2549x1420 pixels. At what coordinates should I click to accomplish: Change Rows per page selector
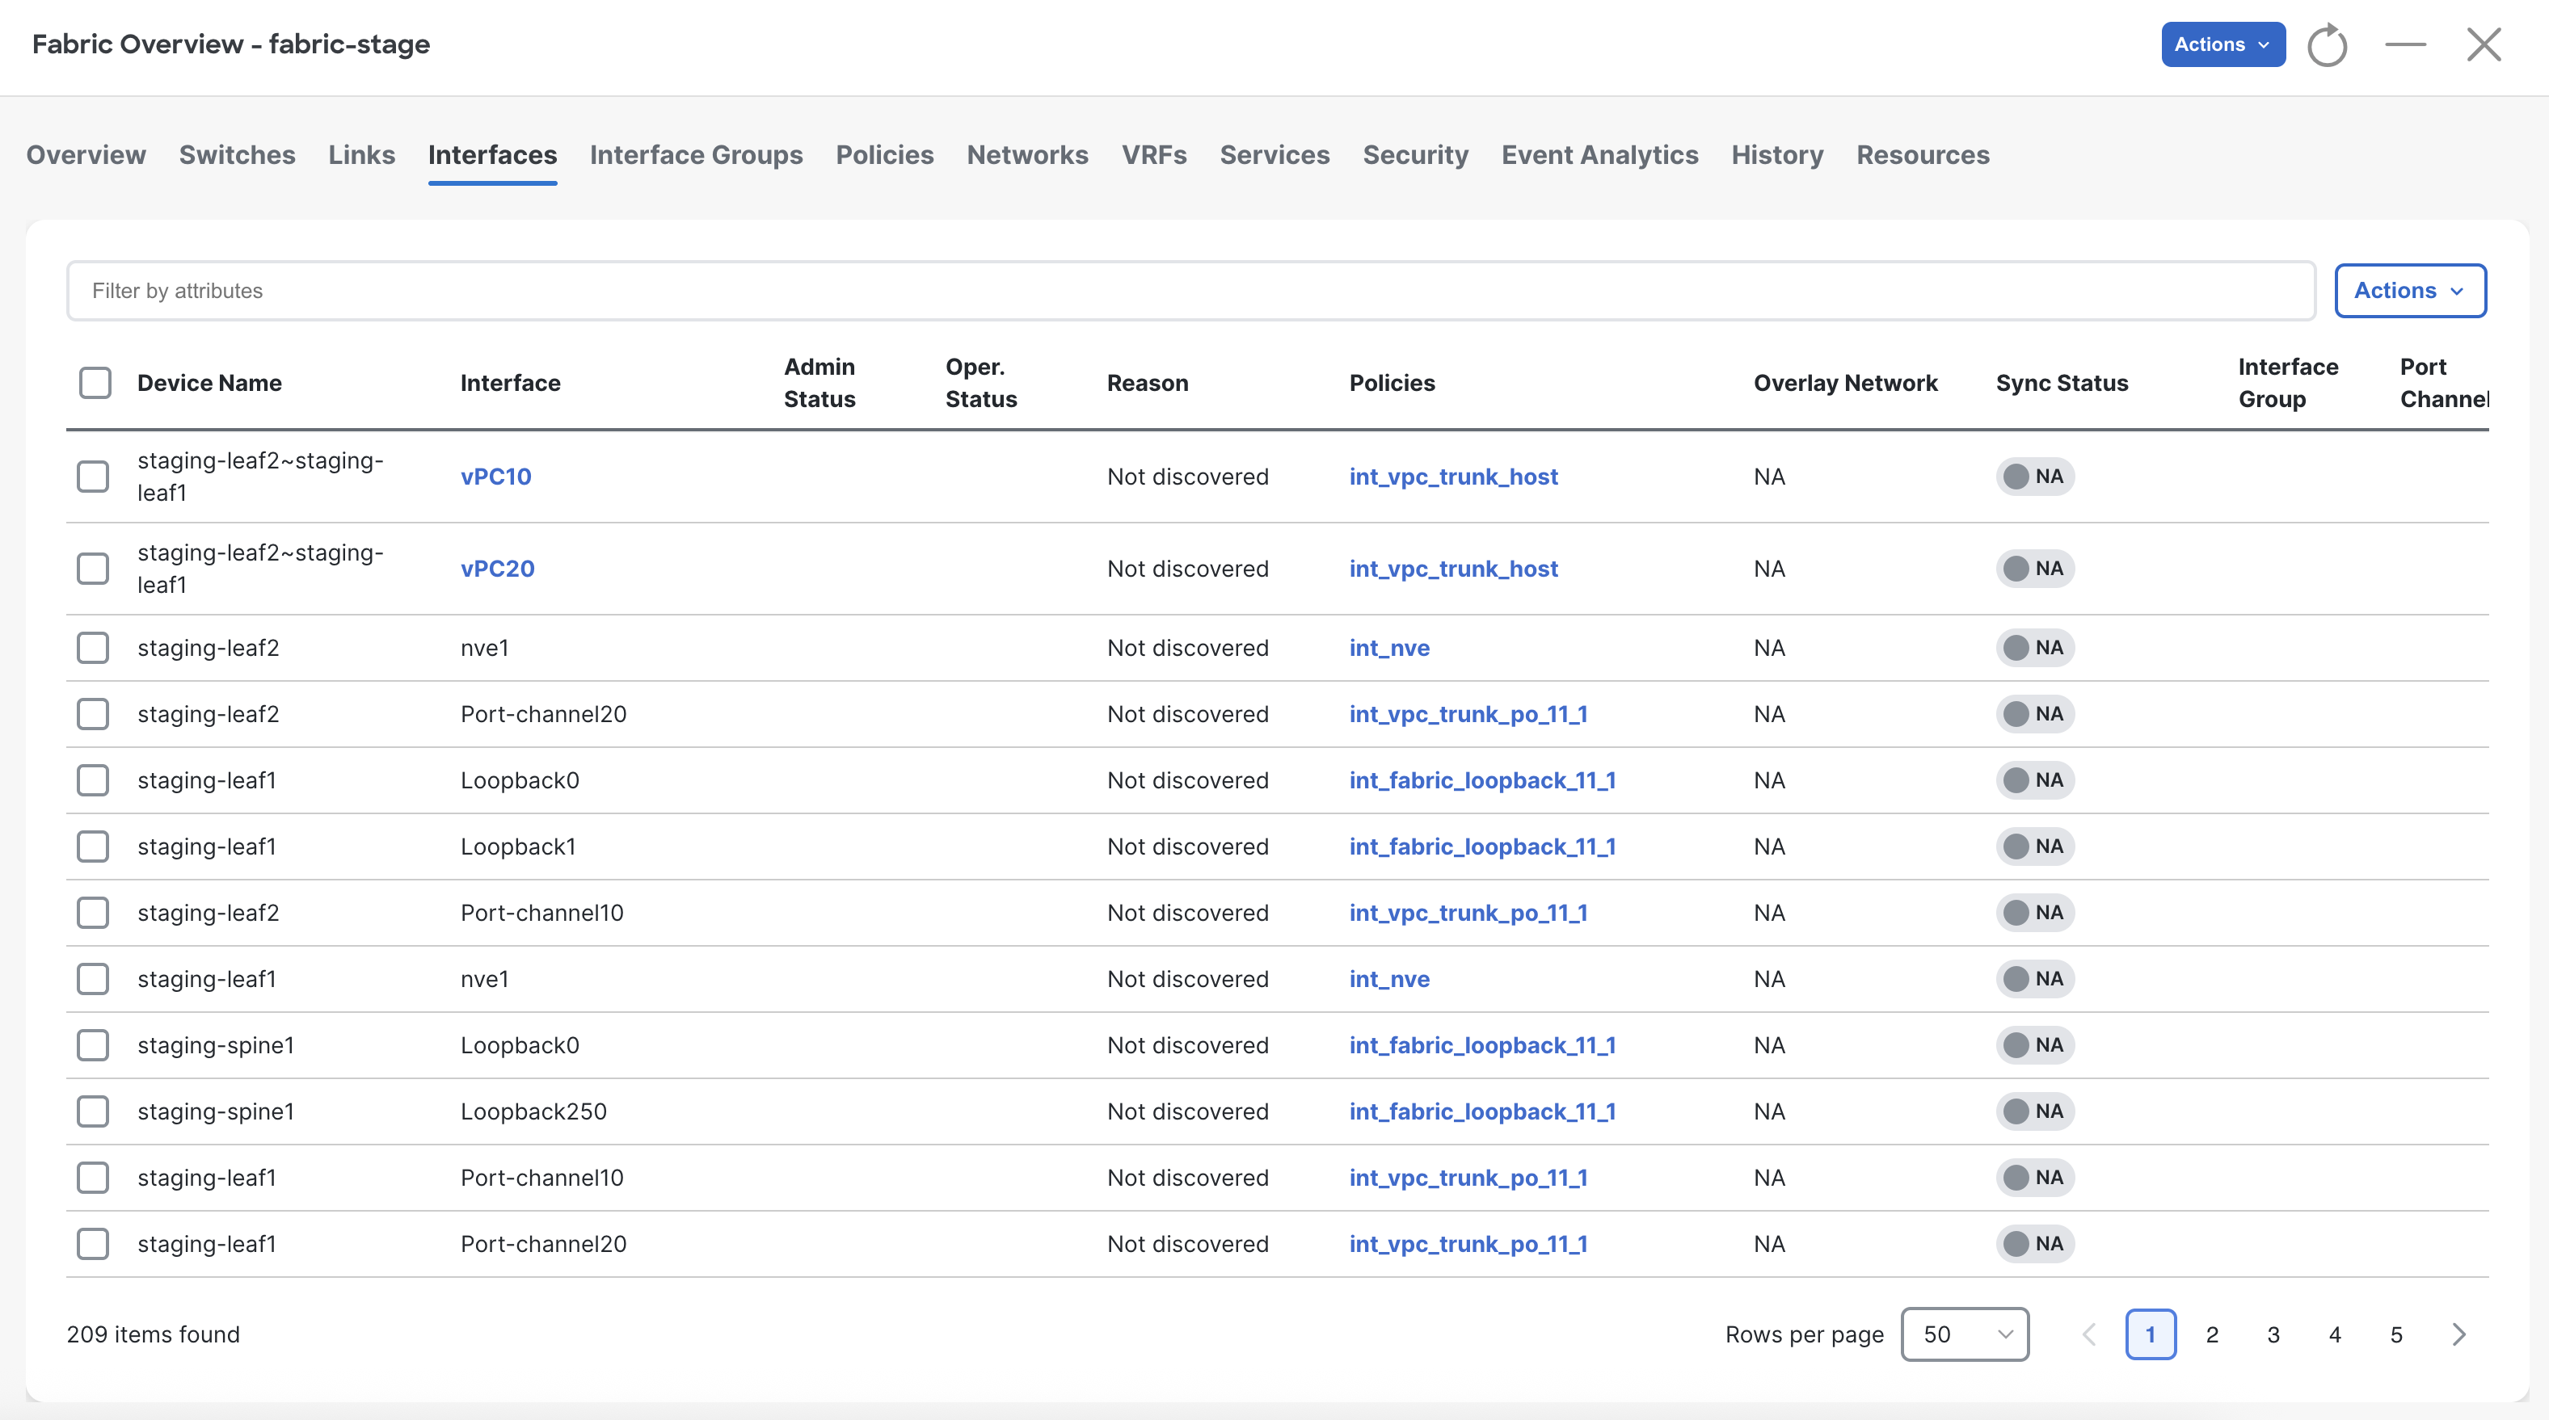[1964, 1334]
